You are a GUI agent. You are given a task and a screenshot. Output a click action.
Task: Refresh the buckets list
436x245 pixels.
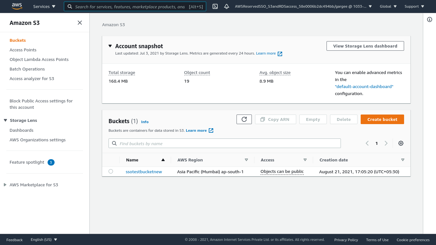(x=244, y=119)
